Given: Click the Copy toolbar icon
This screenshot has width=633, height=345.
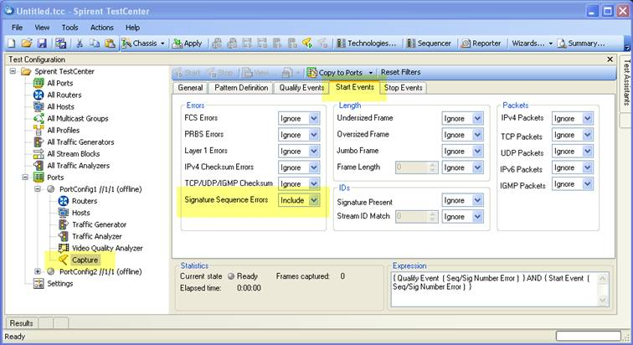Looking at the screenshot, I should (95, 44).
